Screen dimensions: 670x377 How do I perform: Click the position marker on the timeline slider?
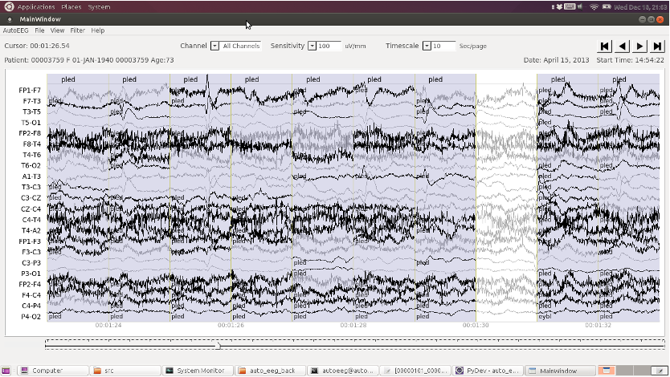[218, 346]
